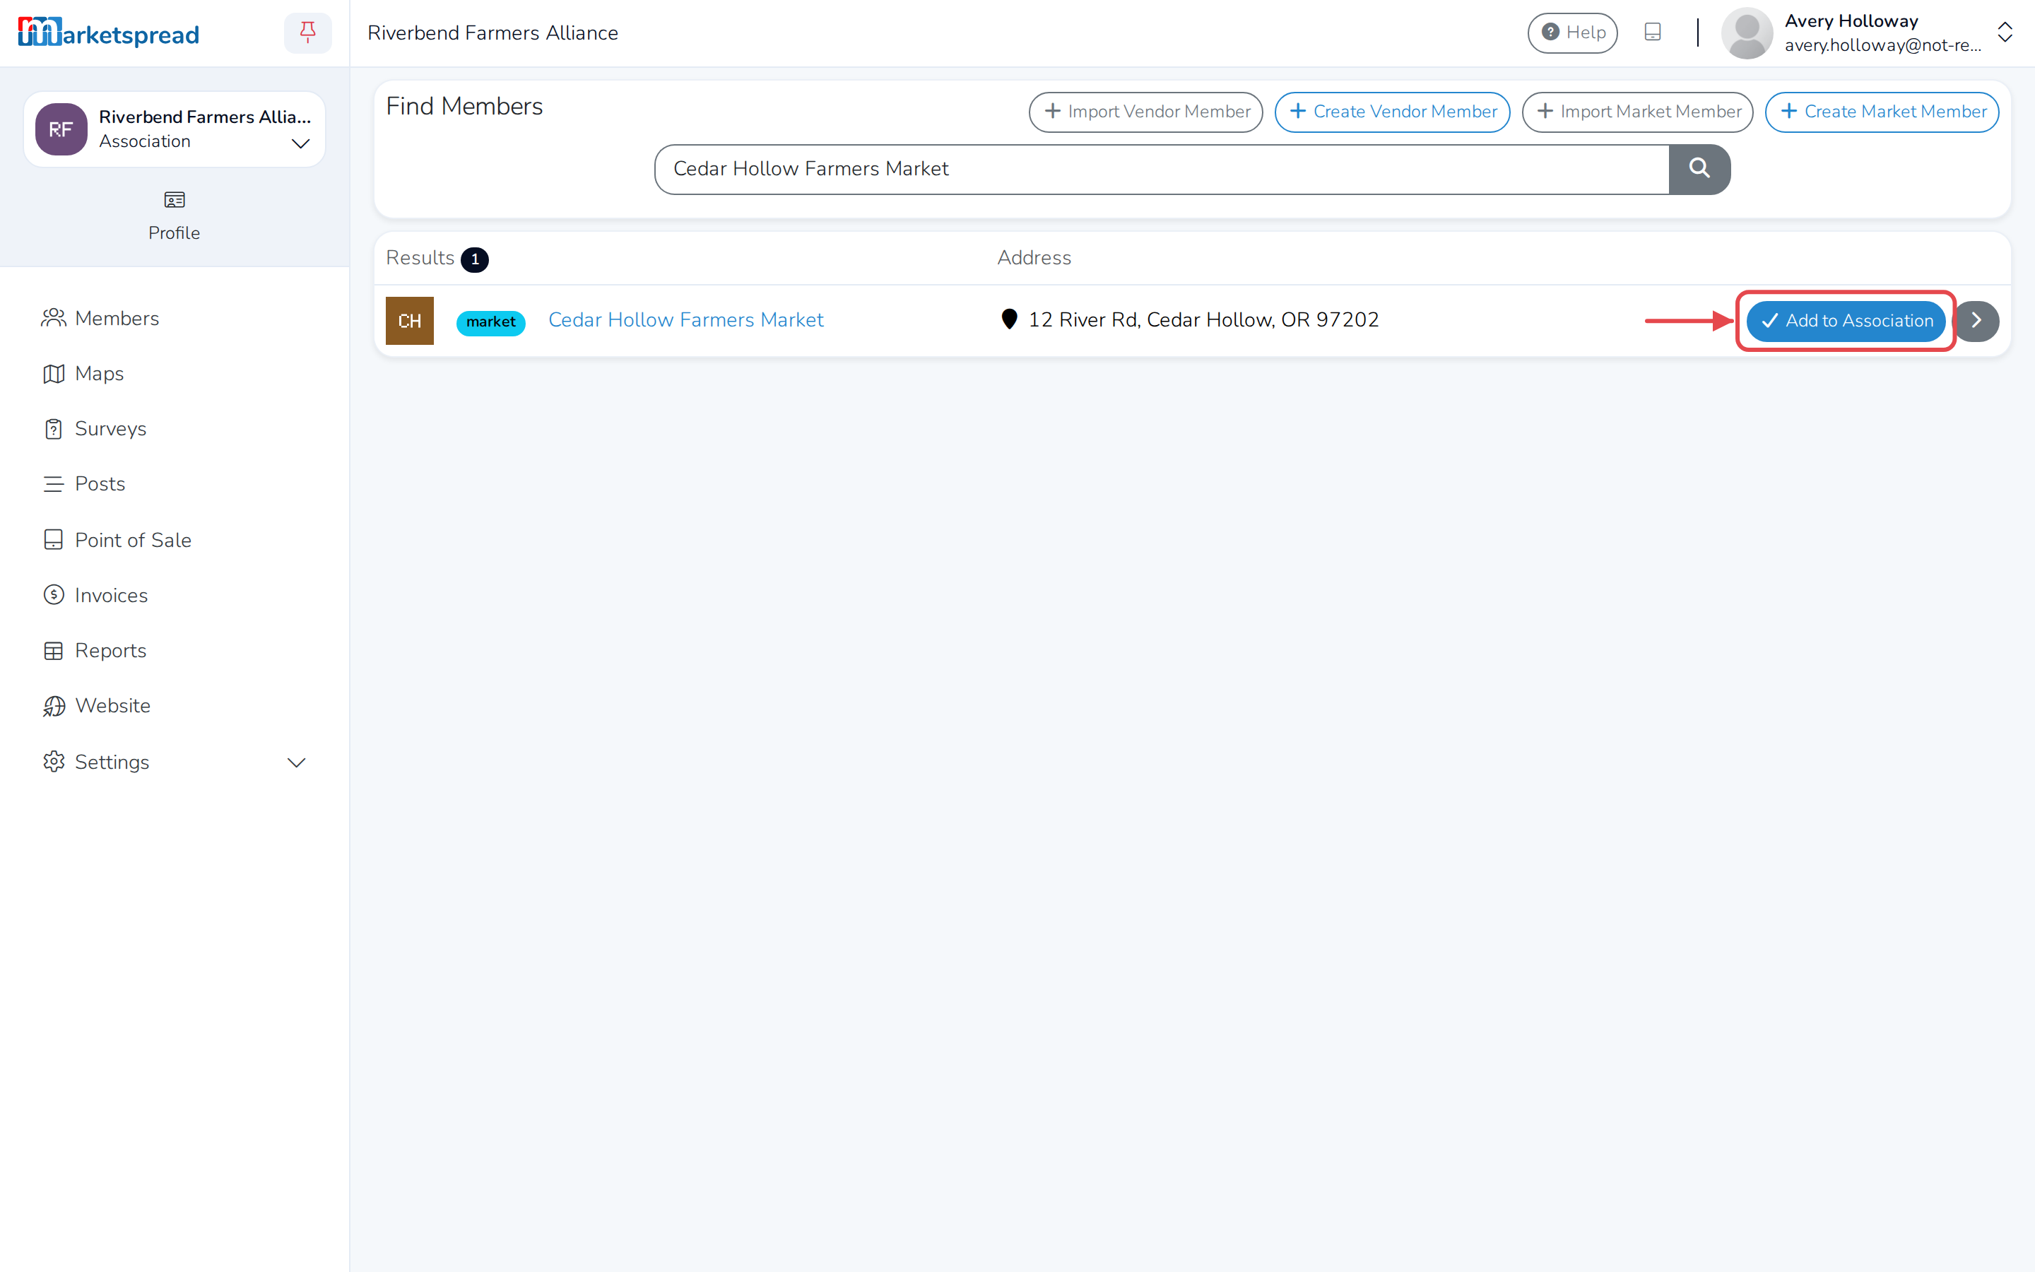Open the user account dropdown arrows
The width and height of the screenshot is (2035, 1272).
point(2005,33)
